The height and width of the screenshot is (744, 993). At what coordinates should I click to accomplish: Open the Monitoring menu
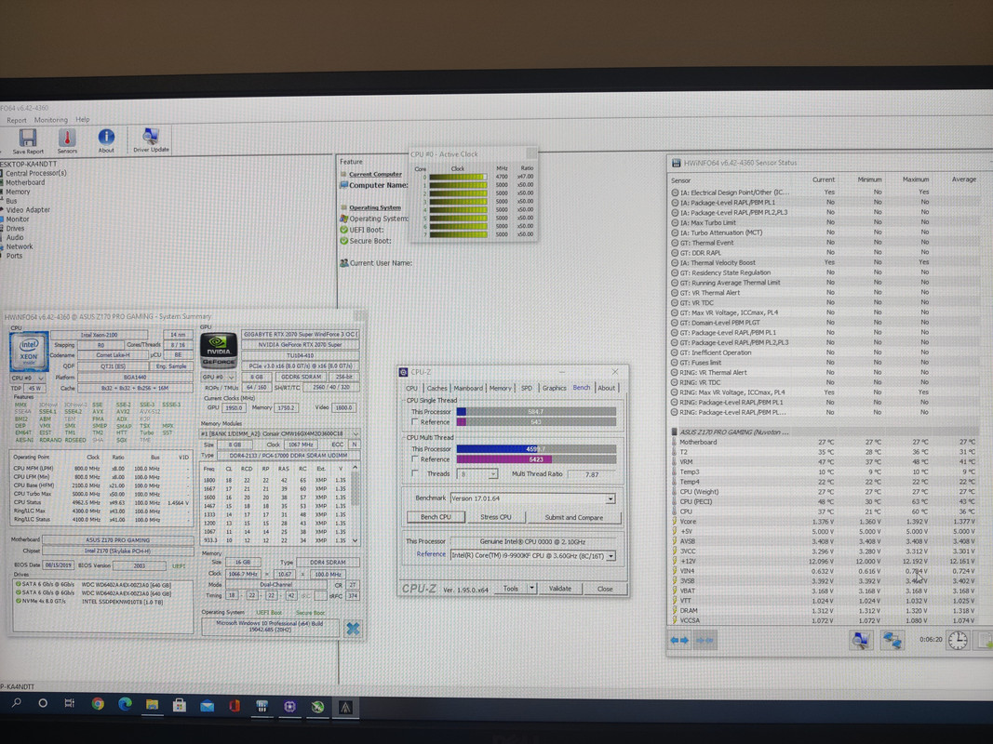click(50, 120)
